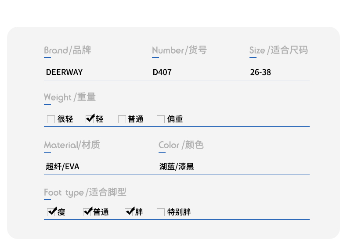Check the 偏重 weight checkbox
Viewport: 347px width, 250px height.
click(x=161, y=119)
